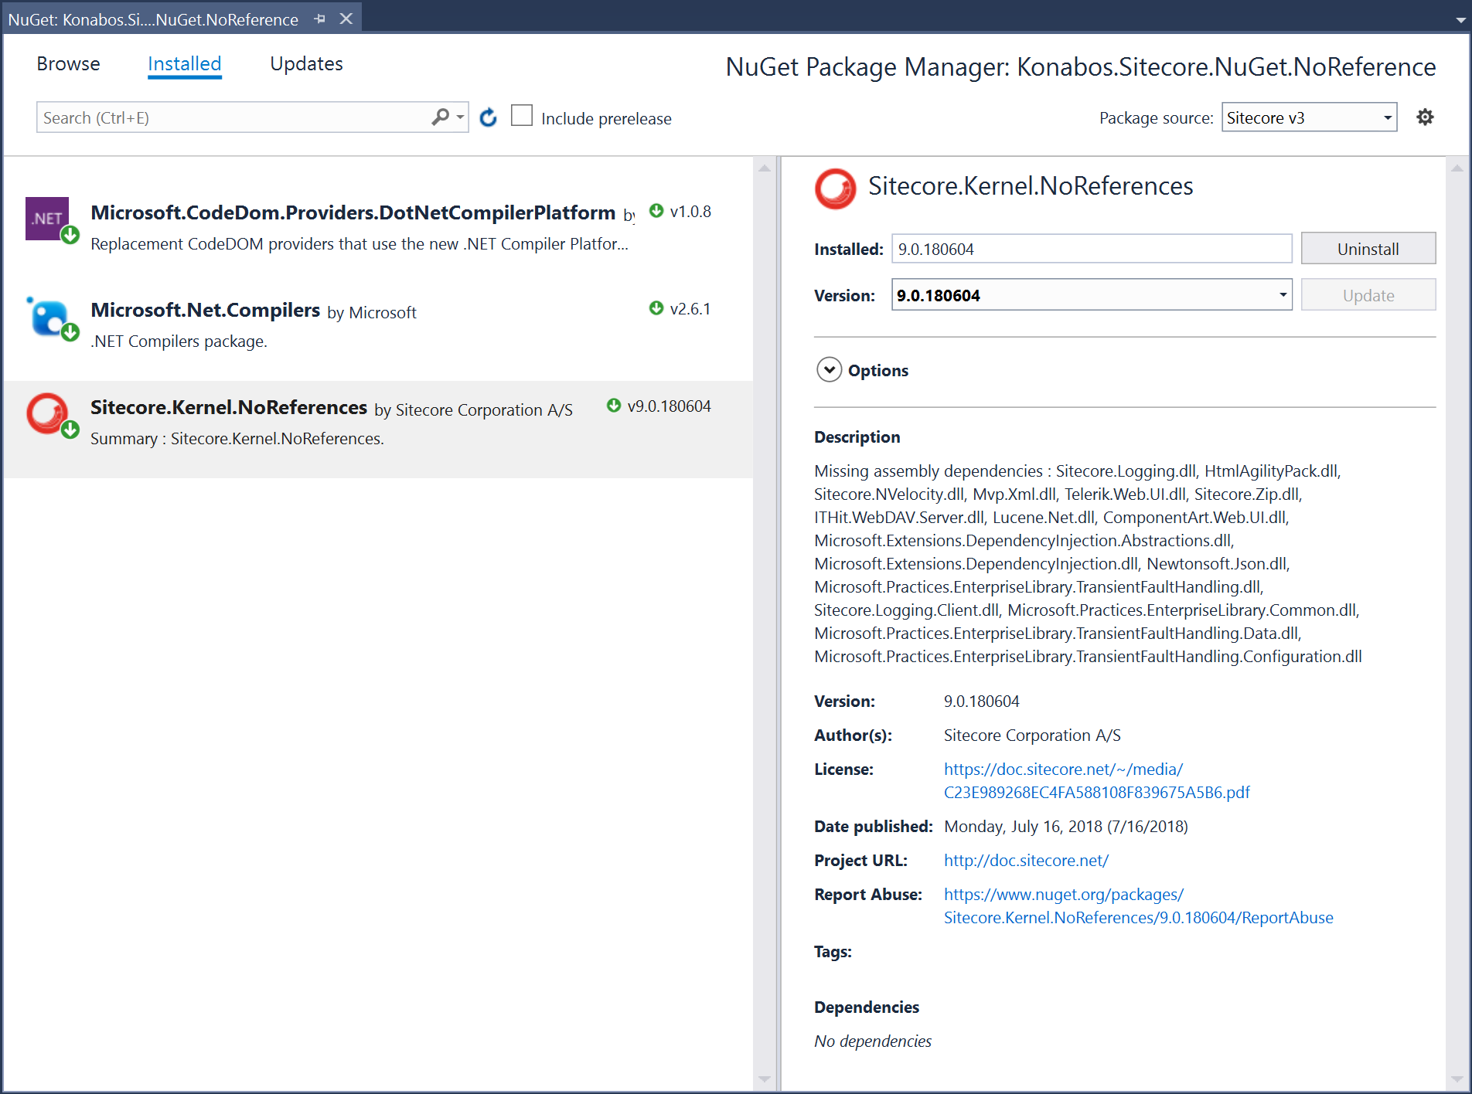Viewport: 1472px width, 1094px height.
Task: Open the Sitecore license PDF link
Action: [x=1063, y=769]
